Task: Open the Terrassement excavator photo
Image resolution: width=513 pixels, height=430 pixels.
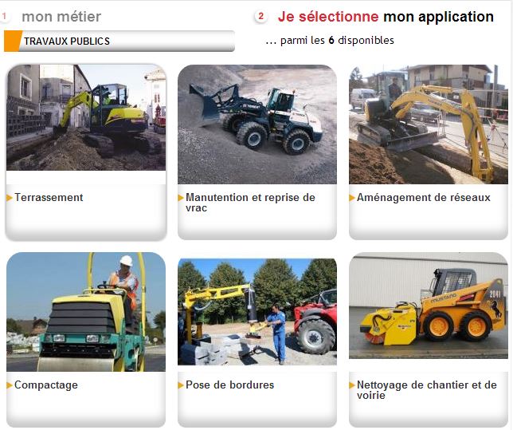Action: tap(86, 117)
